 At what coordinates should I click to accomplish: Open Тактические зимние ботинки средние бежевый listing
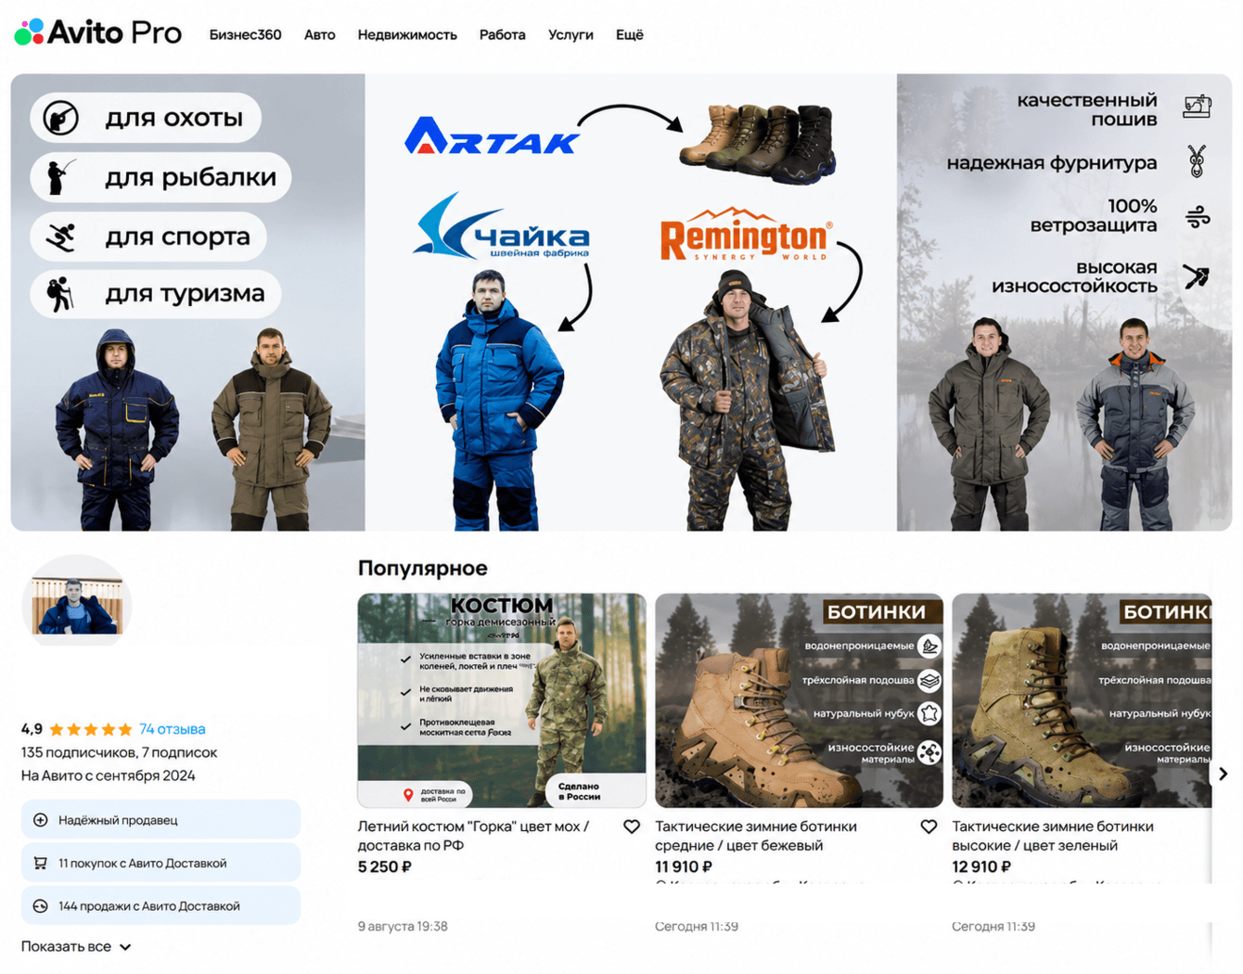click(x=756, y=836)
